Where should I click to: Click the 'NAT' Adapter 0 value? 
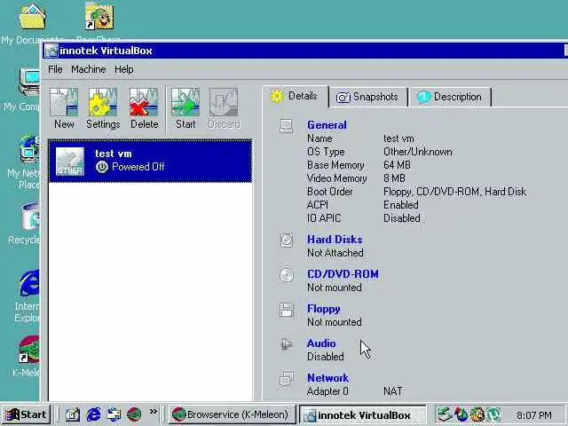pos(392,391)
